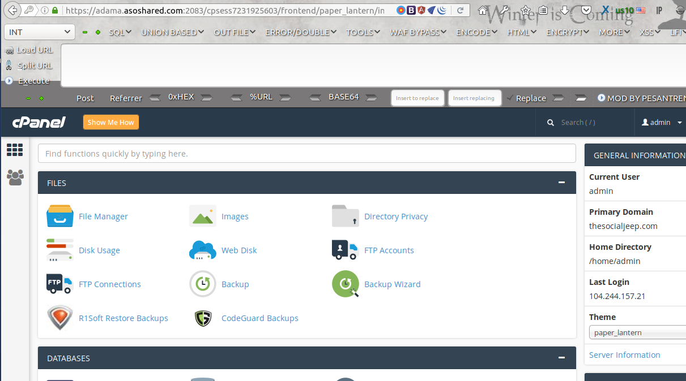Click the US flag icon in toolbar
Image resolution: width=686 pixels, height=381 pixels.
641,10
